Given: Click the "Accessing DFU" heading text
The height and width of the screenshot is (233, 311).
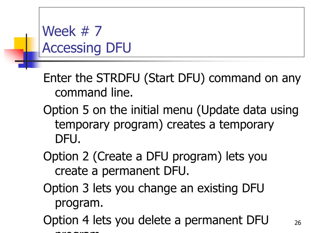Looking at the screenshot, I should [x=87, y=48].
